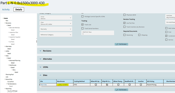Viewport: 175px width, 93px height.
Task: Expand the Alternates section chevron
Action: coord(40,59)
